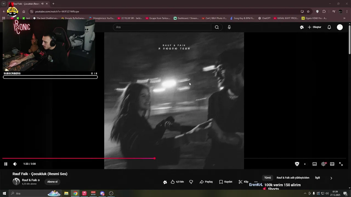Viewport: 351px width, 197px height.
Task: Open Rauf & Faik channel name link
Action: (x=29, y=180)
